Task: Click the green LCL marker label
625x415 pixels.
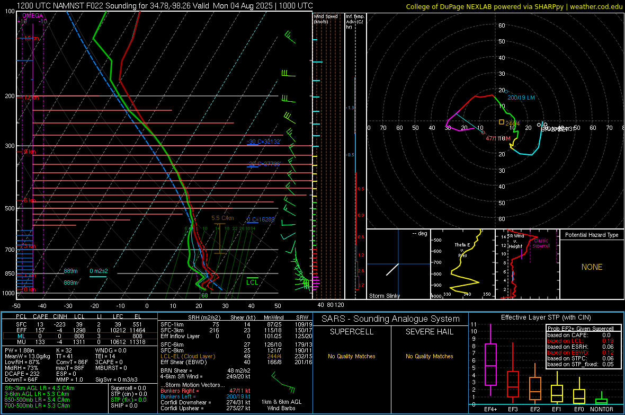Action: pos(252,282)
